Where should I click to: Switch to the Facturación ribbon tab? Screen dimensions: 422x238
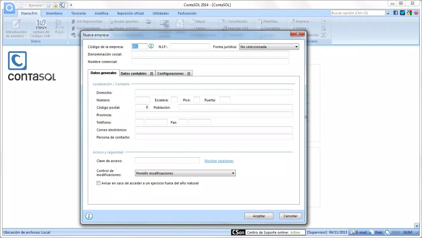[187, 13]
